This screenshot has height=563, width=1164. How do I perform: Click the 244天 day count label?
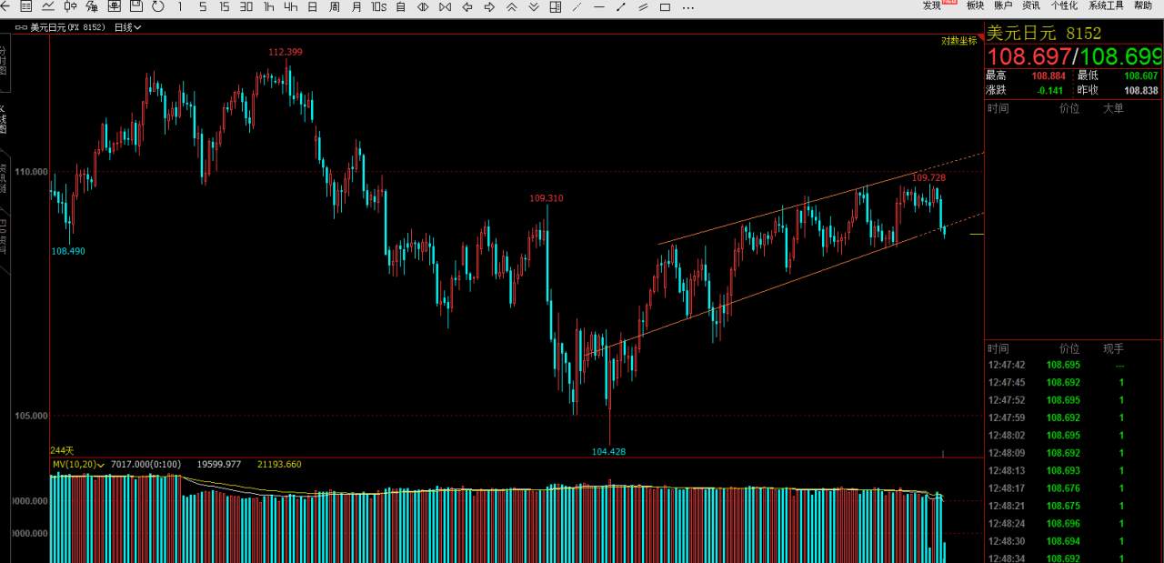click(62, 450)
